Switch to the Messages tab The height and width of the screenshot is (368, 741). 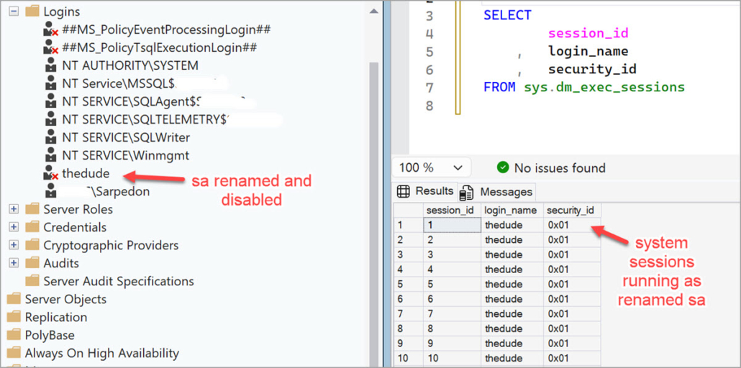click(x=497, y=192)
